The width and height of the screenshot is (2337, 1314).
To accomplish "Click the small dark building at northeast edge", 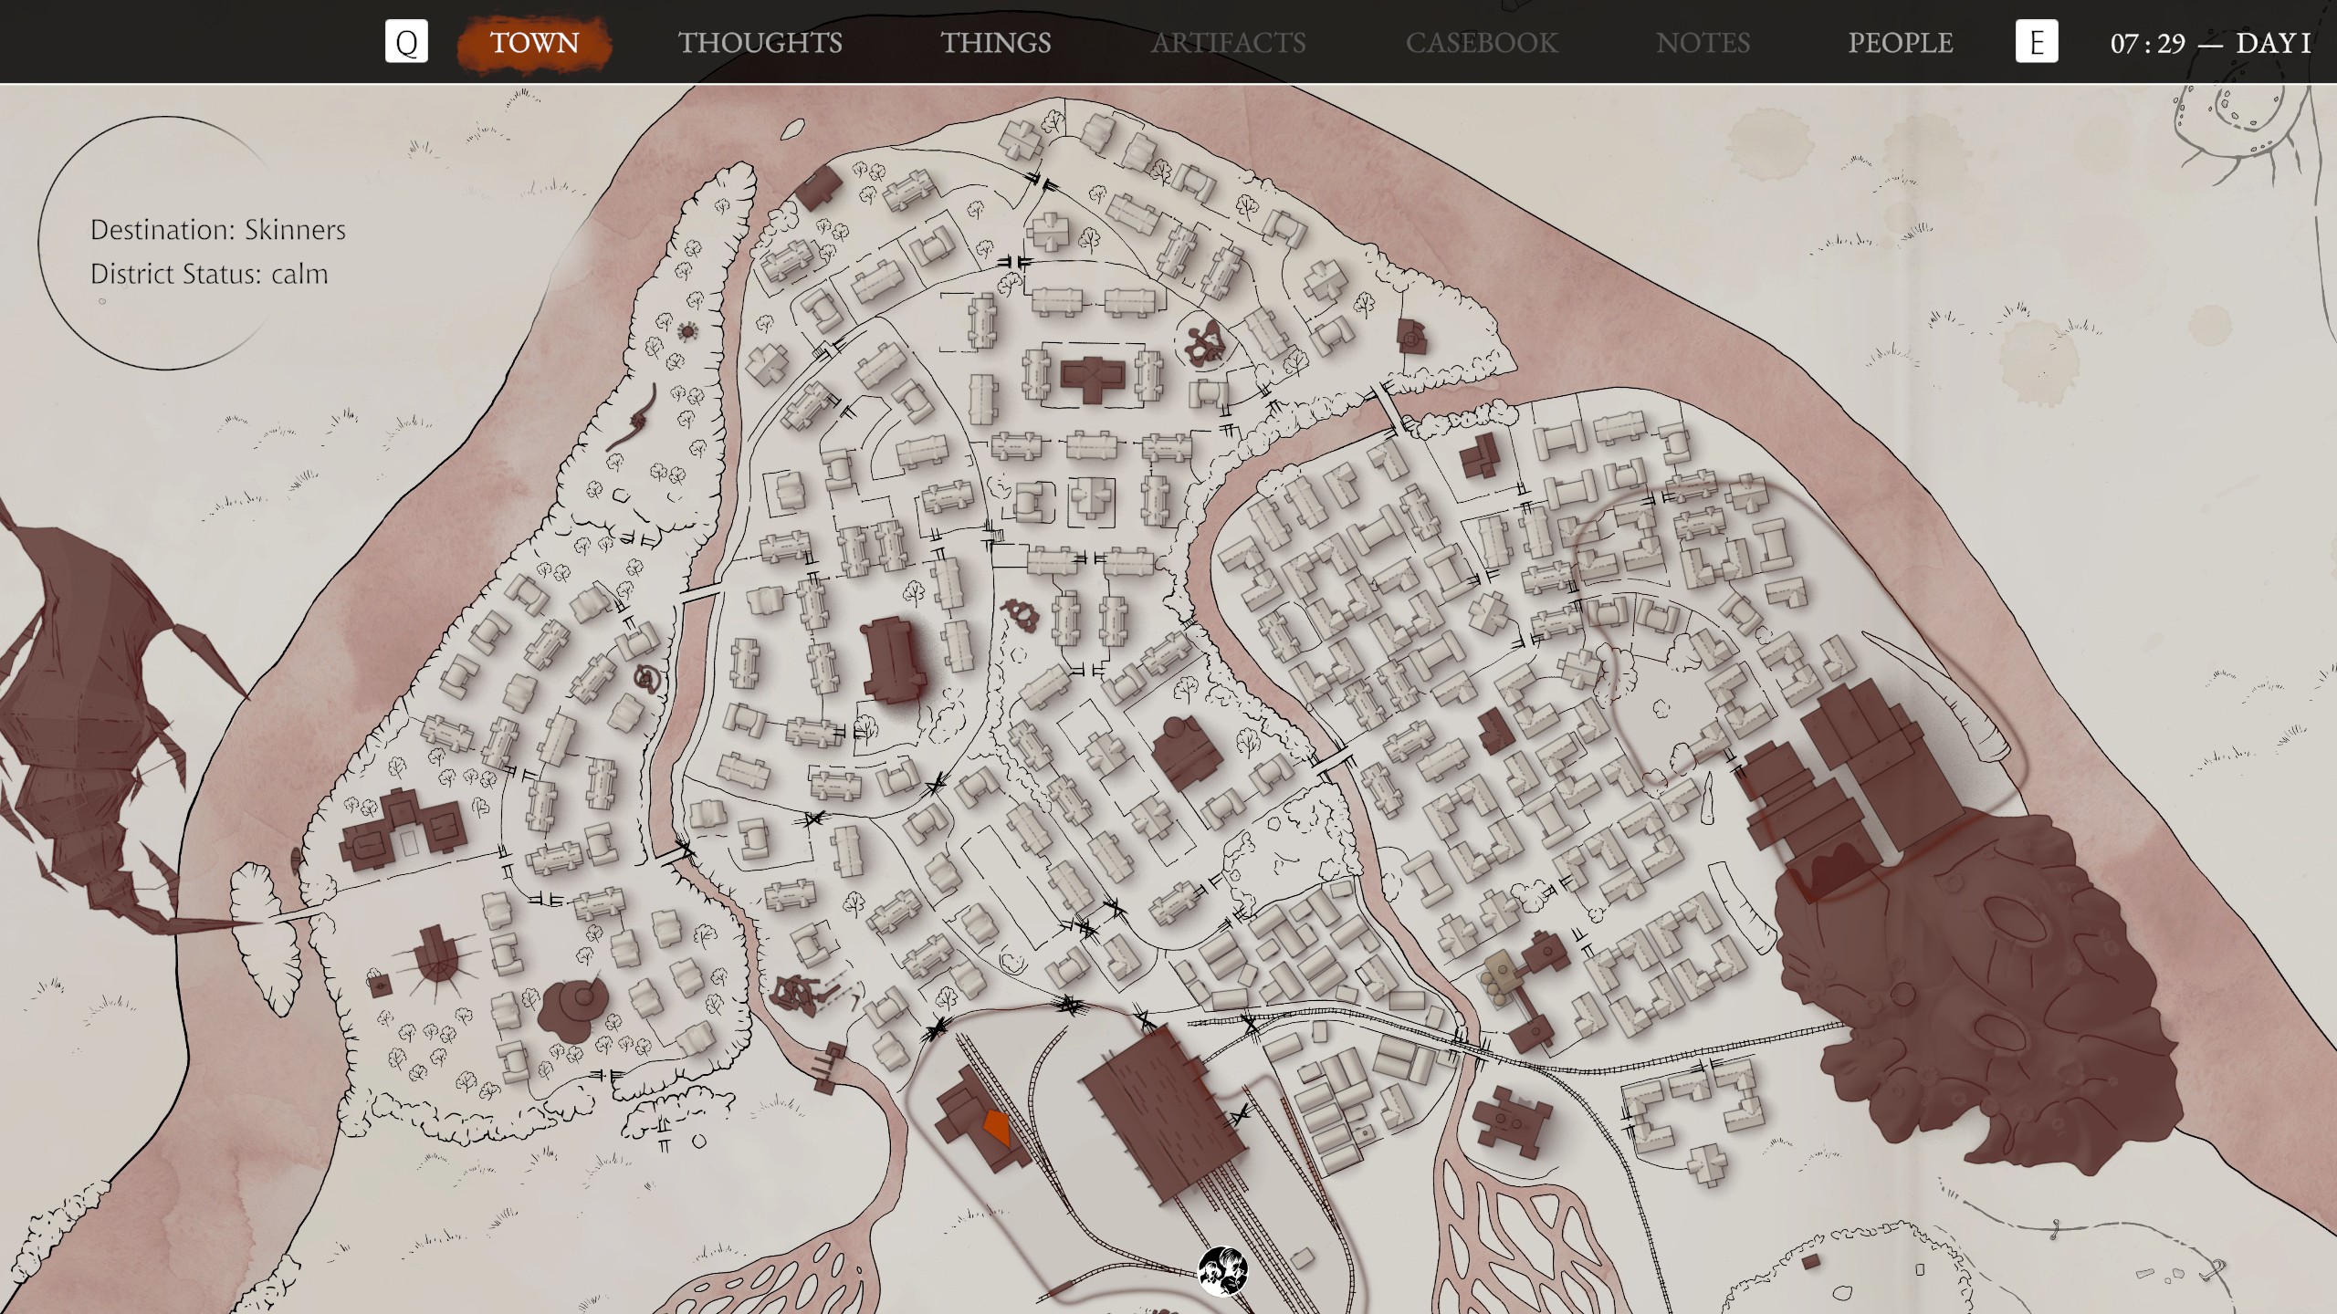I will point(1411,338).
